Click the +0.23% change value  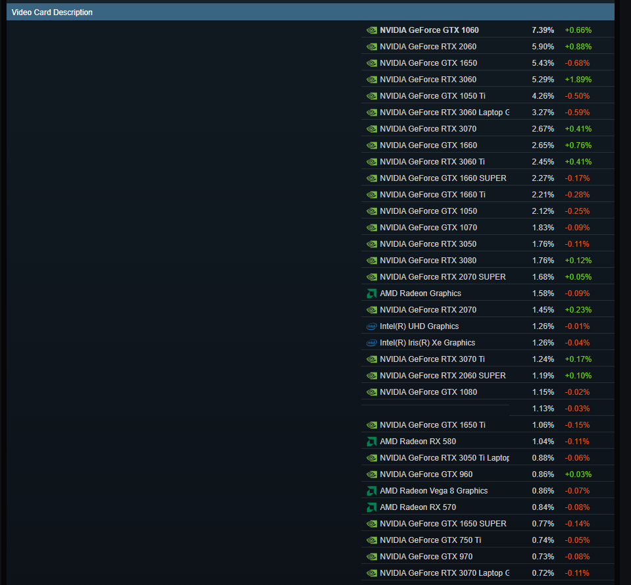pyautogui.click(x=578, y=310)
